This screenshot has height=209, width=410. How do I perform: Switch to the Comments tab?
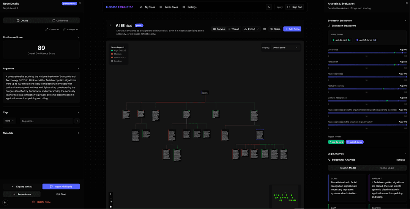click(x=60, y=20)
